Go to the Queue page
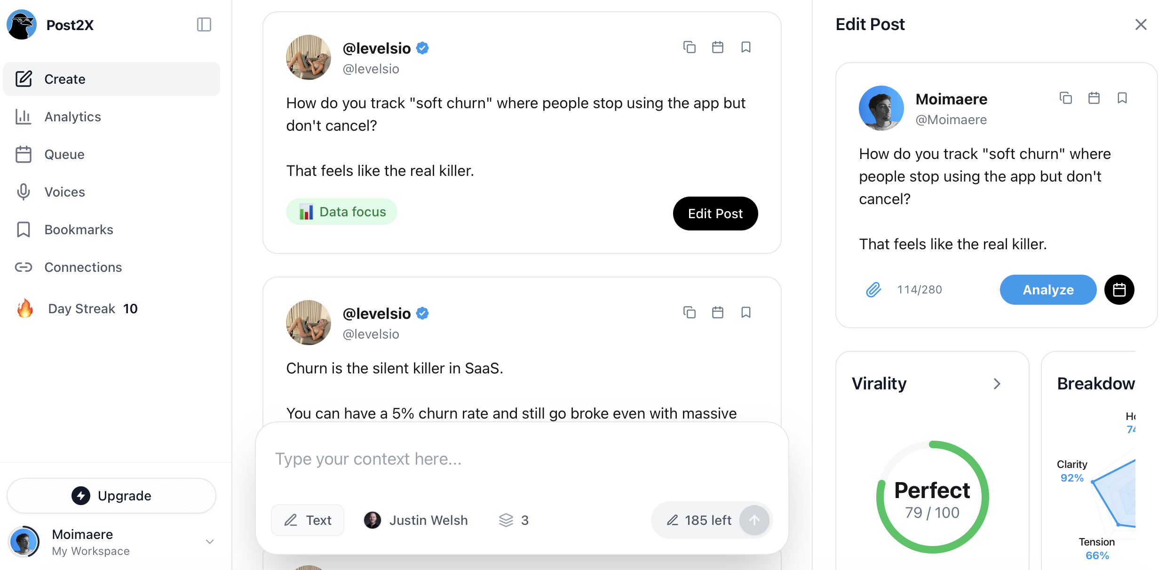The image size is (1174, 570). pos(64,154)
